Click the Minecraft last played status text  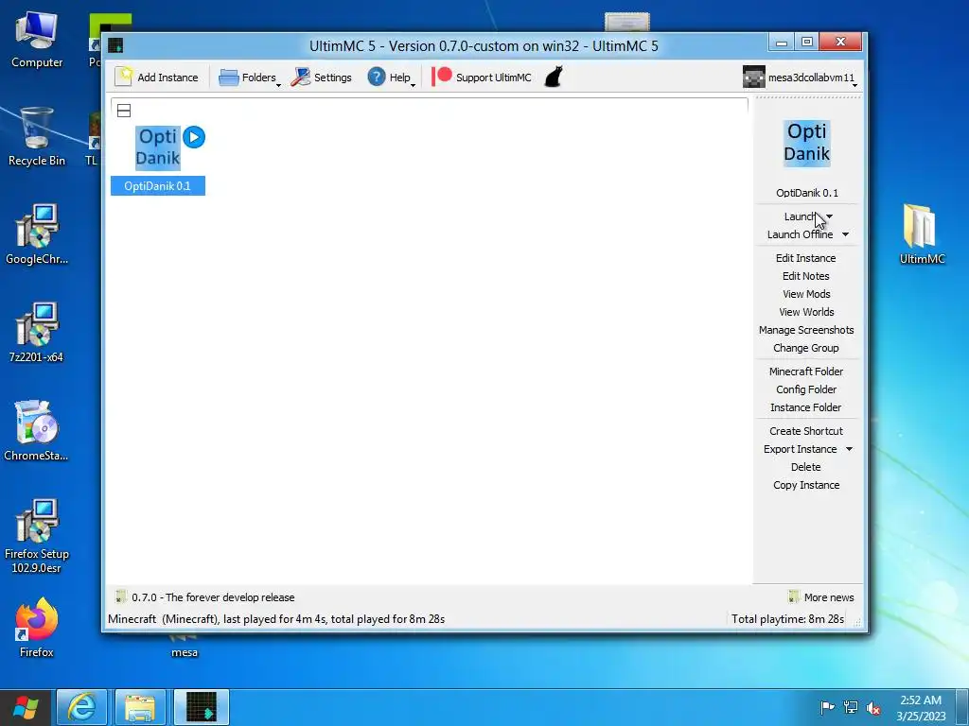pyautogui.click(x=276, y=618)
